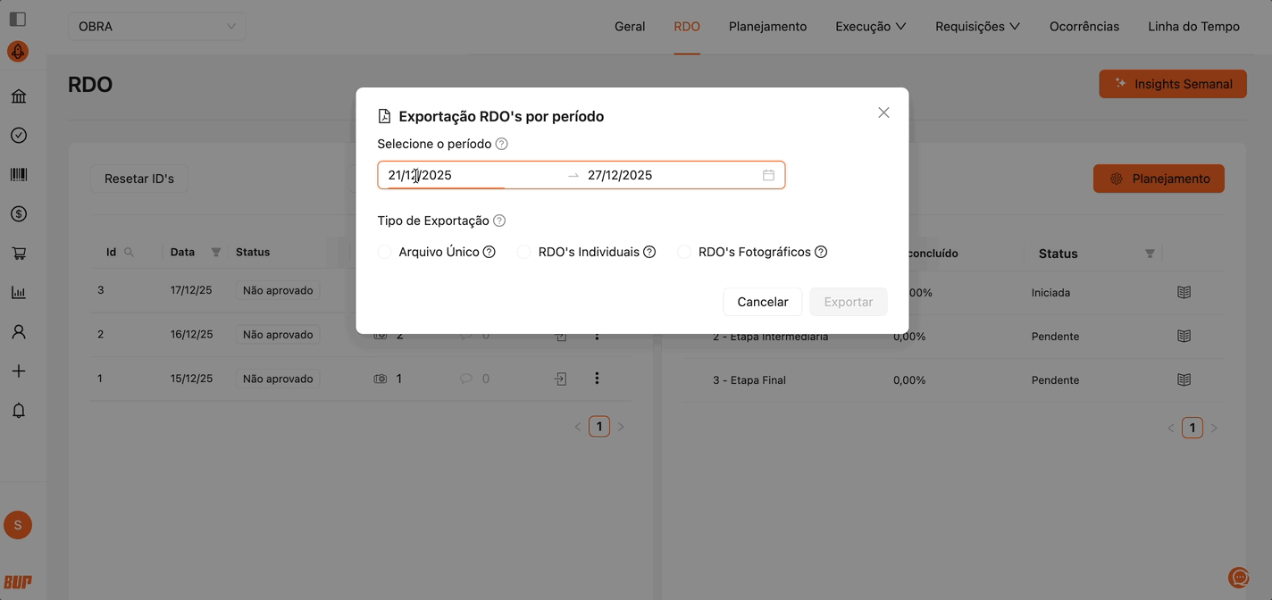This screenshot has width=1272, height=600.
Task: Click the barcode icon in sidebar
Action: coord(18,175)
